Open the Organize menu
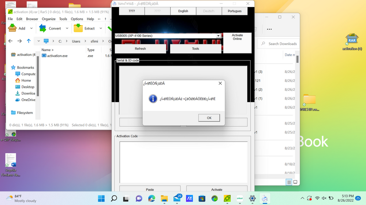Screen dimensions: 366x205 [x=49, y=19]
